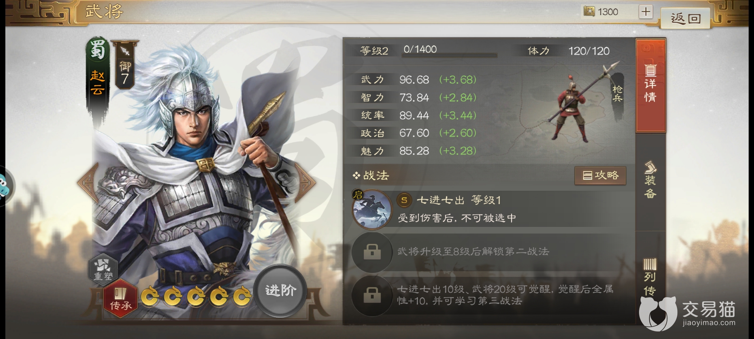Open the 传承 inheritance hexagon icon
The height and width of the screenshot is (339, 754).
(121, 298)
